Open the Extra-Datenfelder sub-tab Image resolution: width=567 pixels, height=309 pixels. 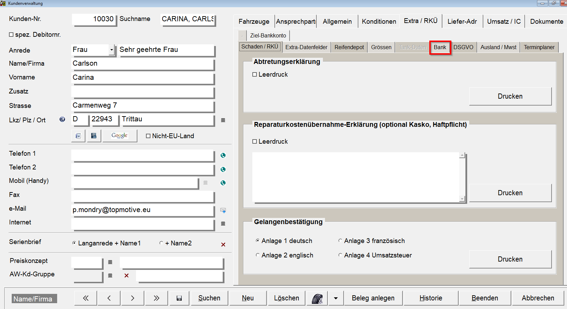[x=306, y=47]
